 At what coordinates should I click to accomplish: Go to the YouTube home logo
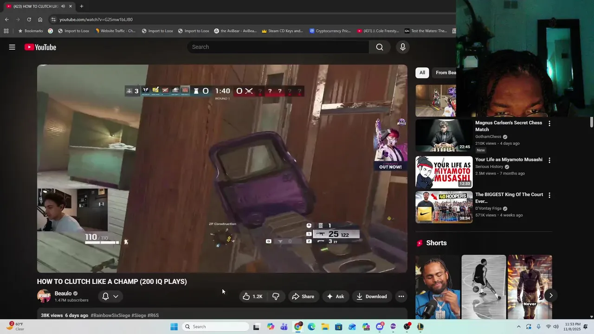40,47
